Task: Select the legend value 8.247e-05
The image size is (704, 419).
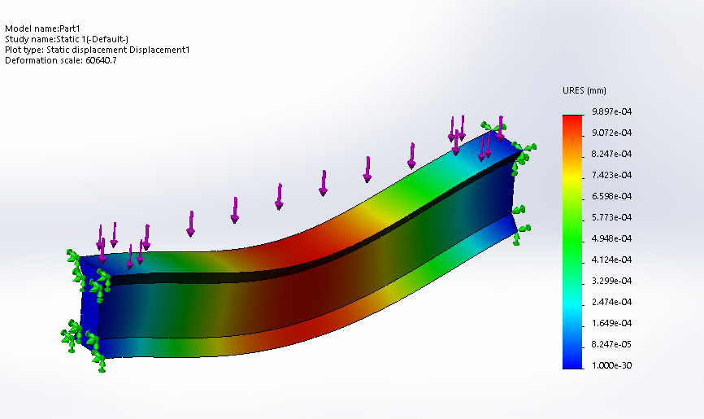Action: pyautogui.click(x=611, y=344)
